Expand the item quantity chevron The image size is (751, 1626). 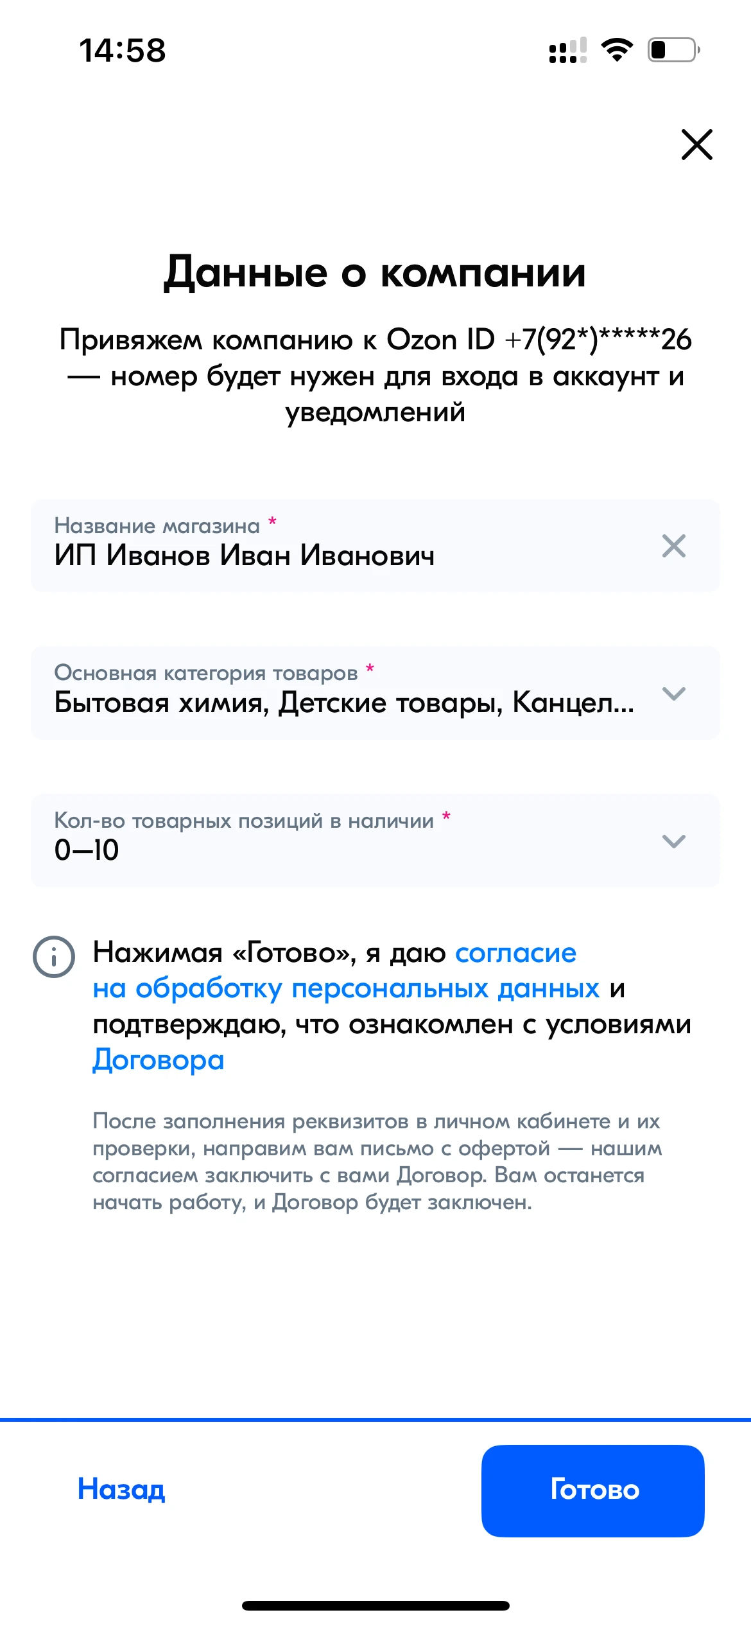(673, 841)
